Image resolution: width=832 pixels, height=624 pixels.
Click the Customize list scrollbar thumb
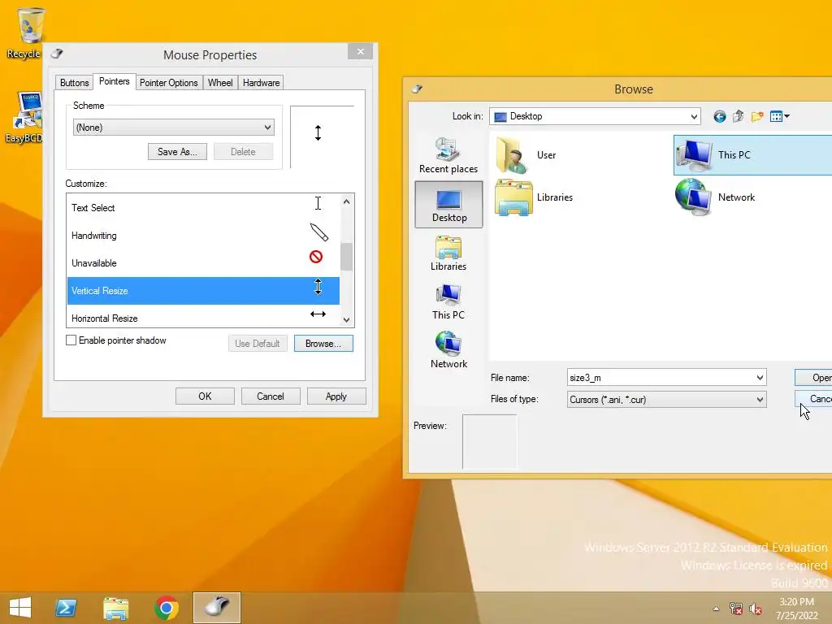click(x=346, y=257)
